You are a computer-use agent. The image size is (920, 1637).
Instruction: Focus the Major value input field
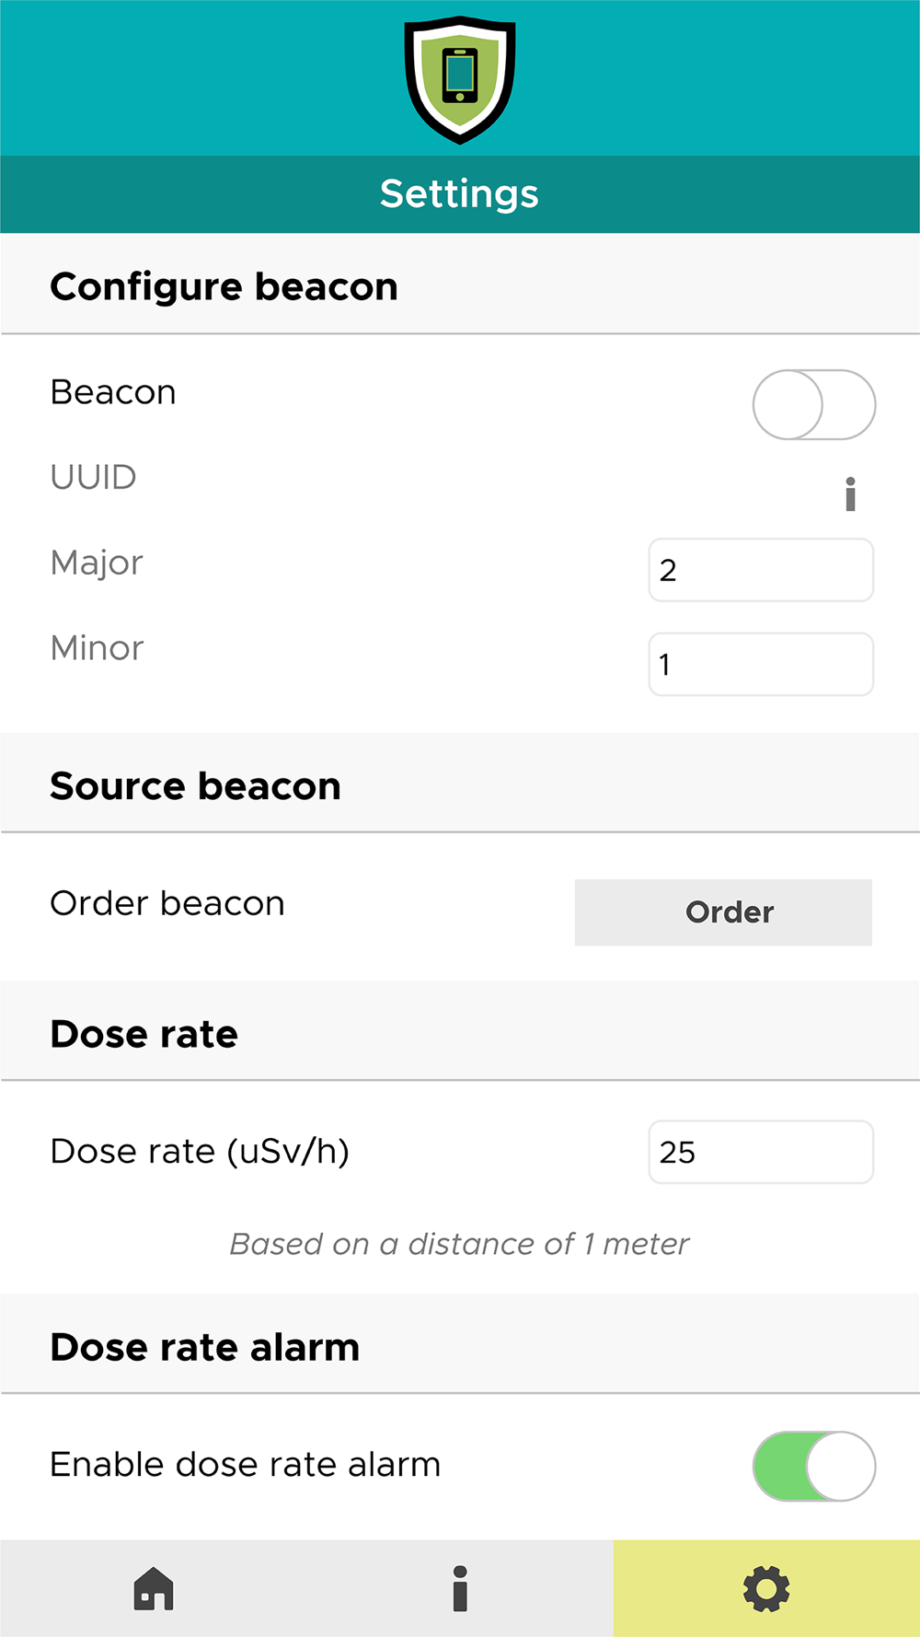pyautogui.click(x=760, y=570)
